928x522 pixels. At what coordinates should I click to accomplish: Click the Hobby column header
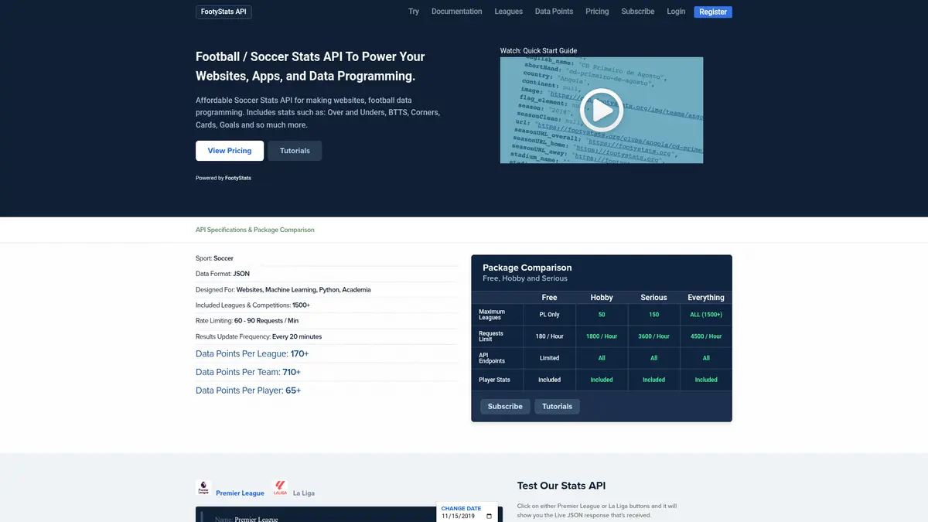(x=602, y=297)
